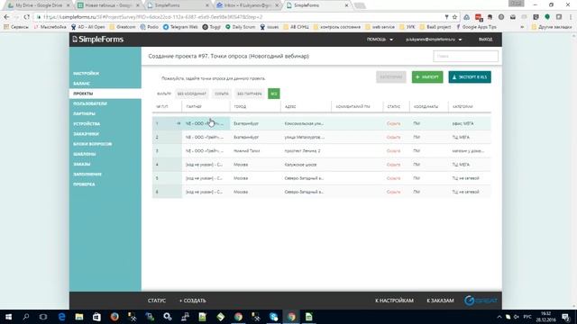Launch Firefox from taskbar
The height and width of the screenshot is (324, 577).
pyautogui.click(x=114, y=317)
